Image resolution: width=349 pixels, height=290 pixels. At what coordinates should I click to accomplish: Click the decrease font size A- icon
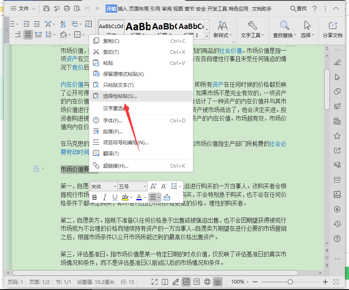[x=164, y=186]
